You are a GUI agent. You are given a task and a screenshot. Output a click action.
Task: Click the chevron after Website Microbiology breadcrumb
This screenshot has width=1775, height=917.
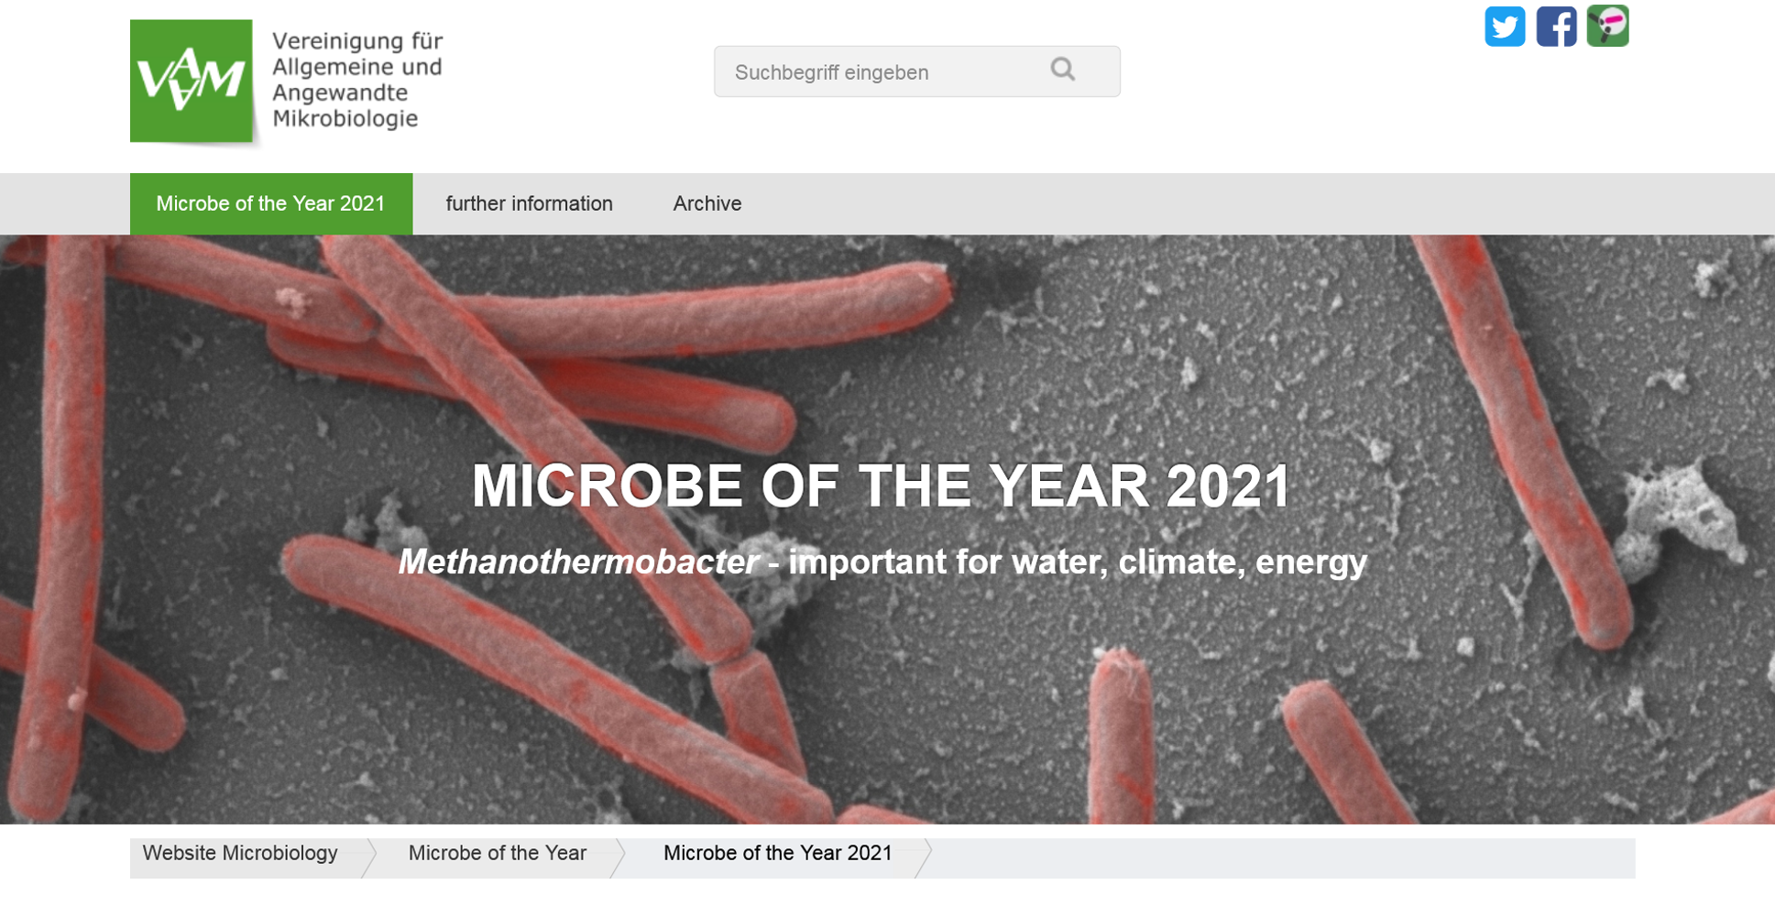pos(369,858)
